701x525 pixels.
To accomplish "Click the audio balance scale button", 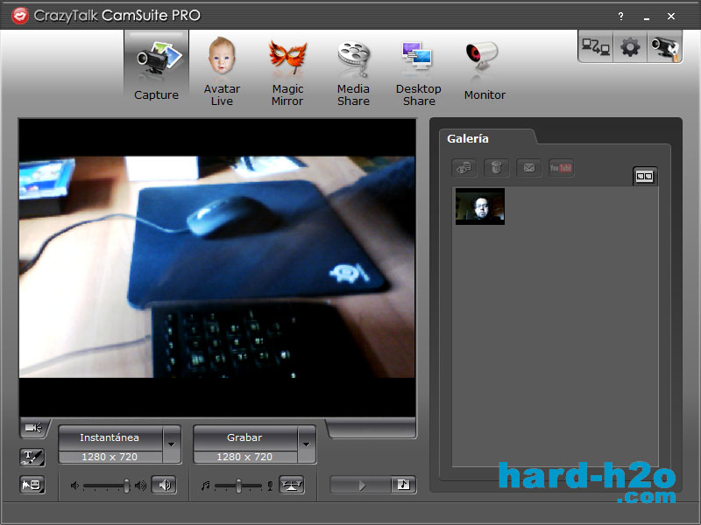I will (x=292, y=485).
